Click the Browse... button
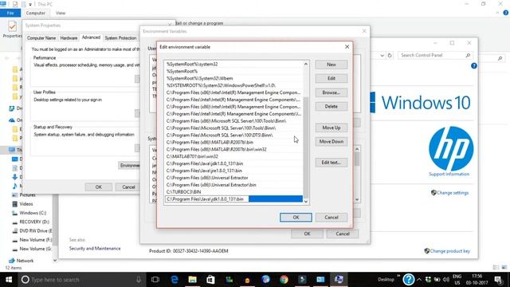510x287 pixels. [331, 92]
